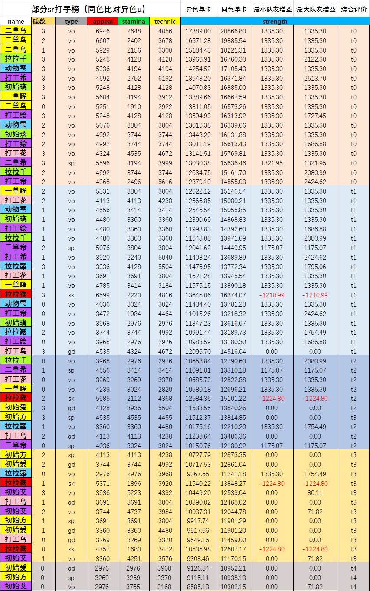Click the cell 10505.98
Image resolution: width=370 pixels, height=591 pixels.
198,549
